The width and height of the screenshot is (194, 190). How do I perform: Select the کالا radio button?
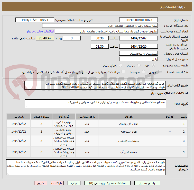click(x=153, y=65)
